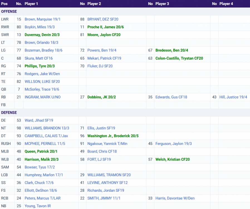Click Mekari, Patrick CF19 link
The height and width of the screenshot is (209, 250).
click(104, 58)
